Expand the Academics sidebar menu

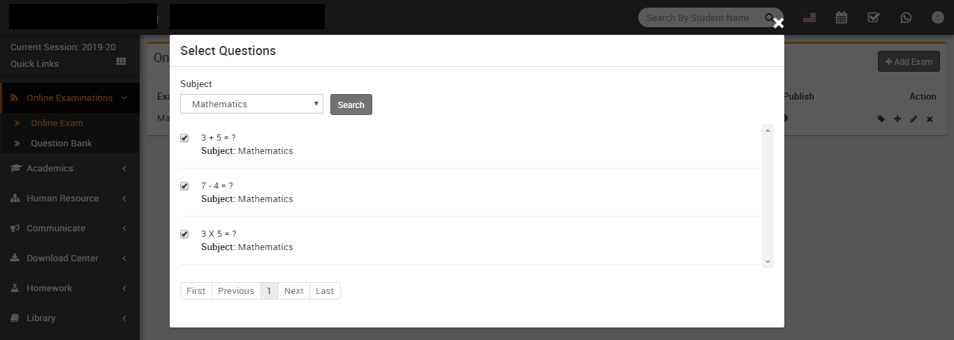70,168
